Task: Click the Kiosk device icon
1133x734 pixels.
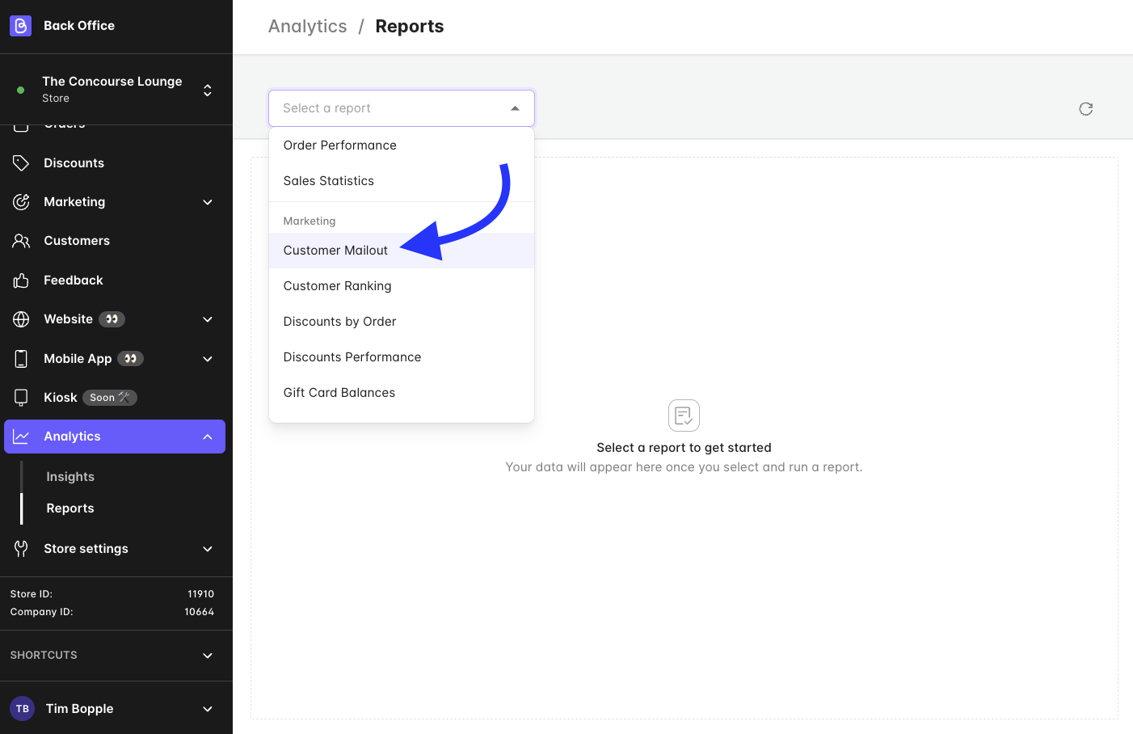Action: [21, 398]
